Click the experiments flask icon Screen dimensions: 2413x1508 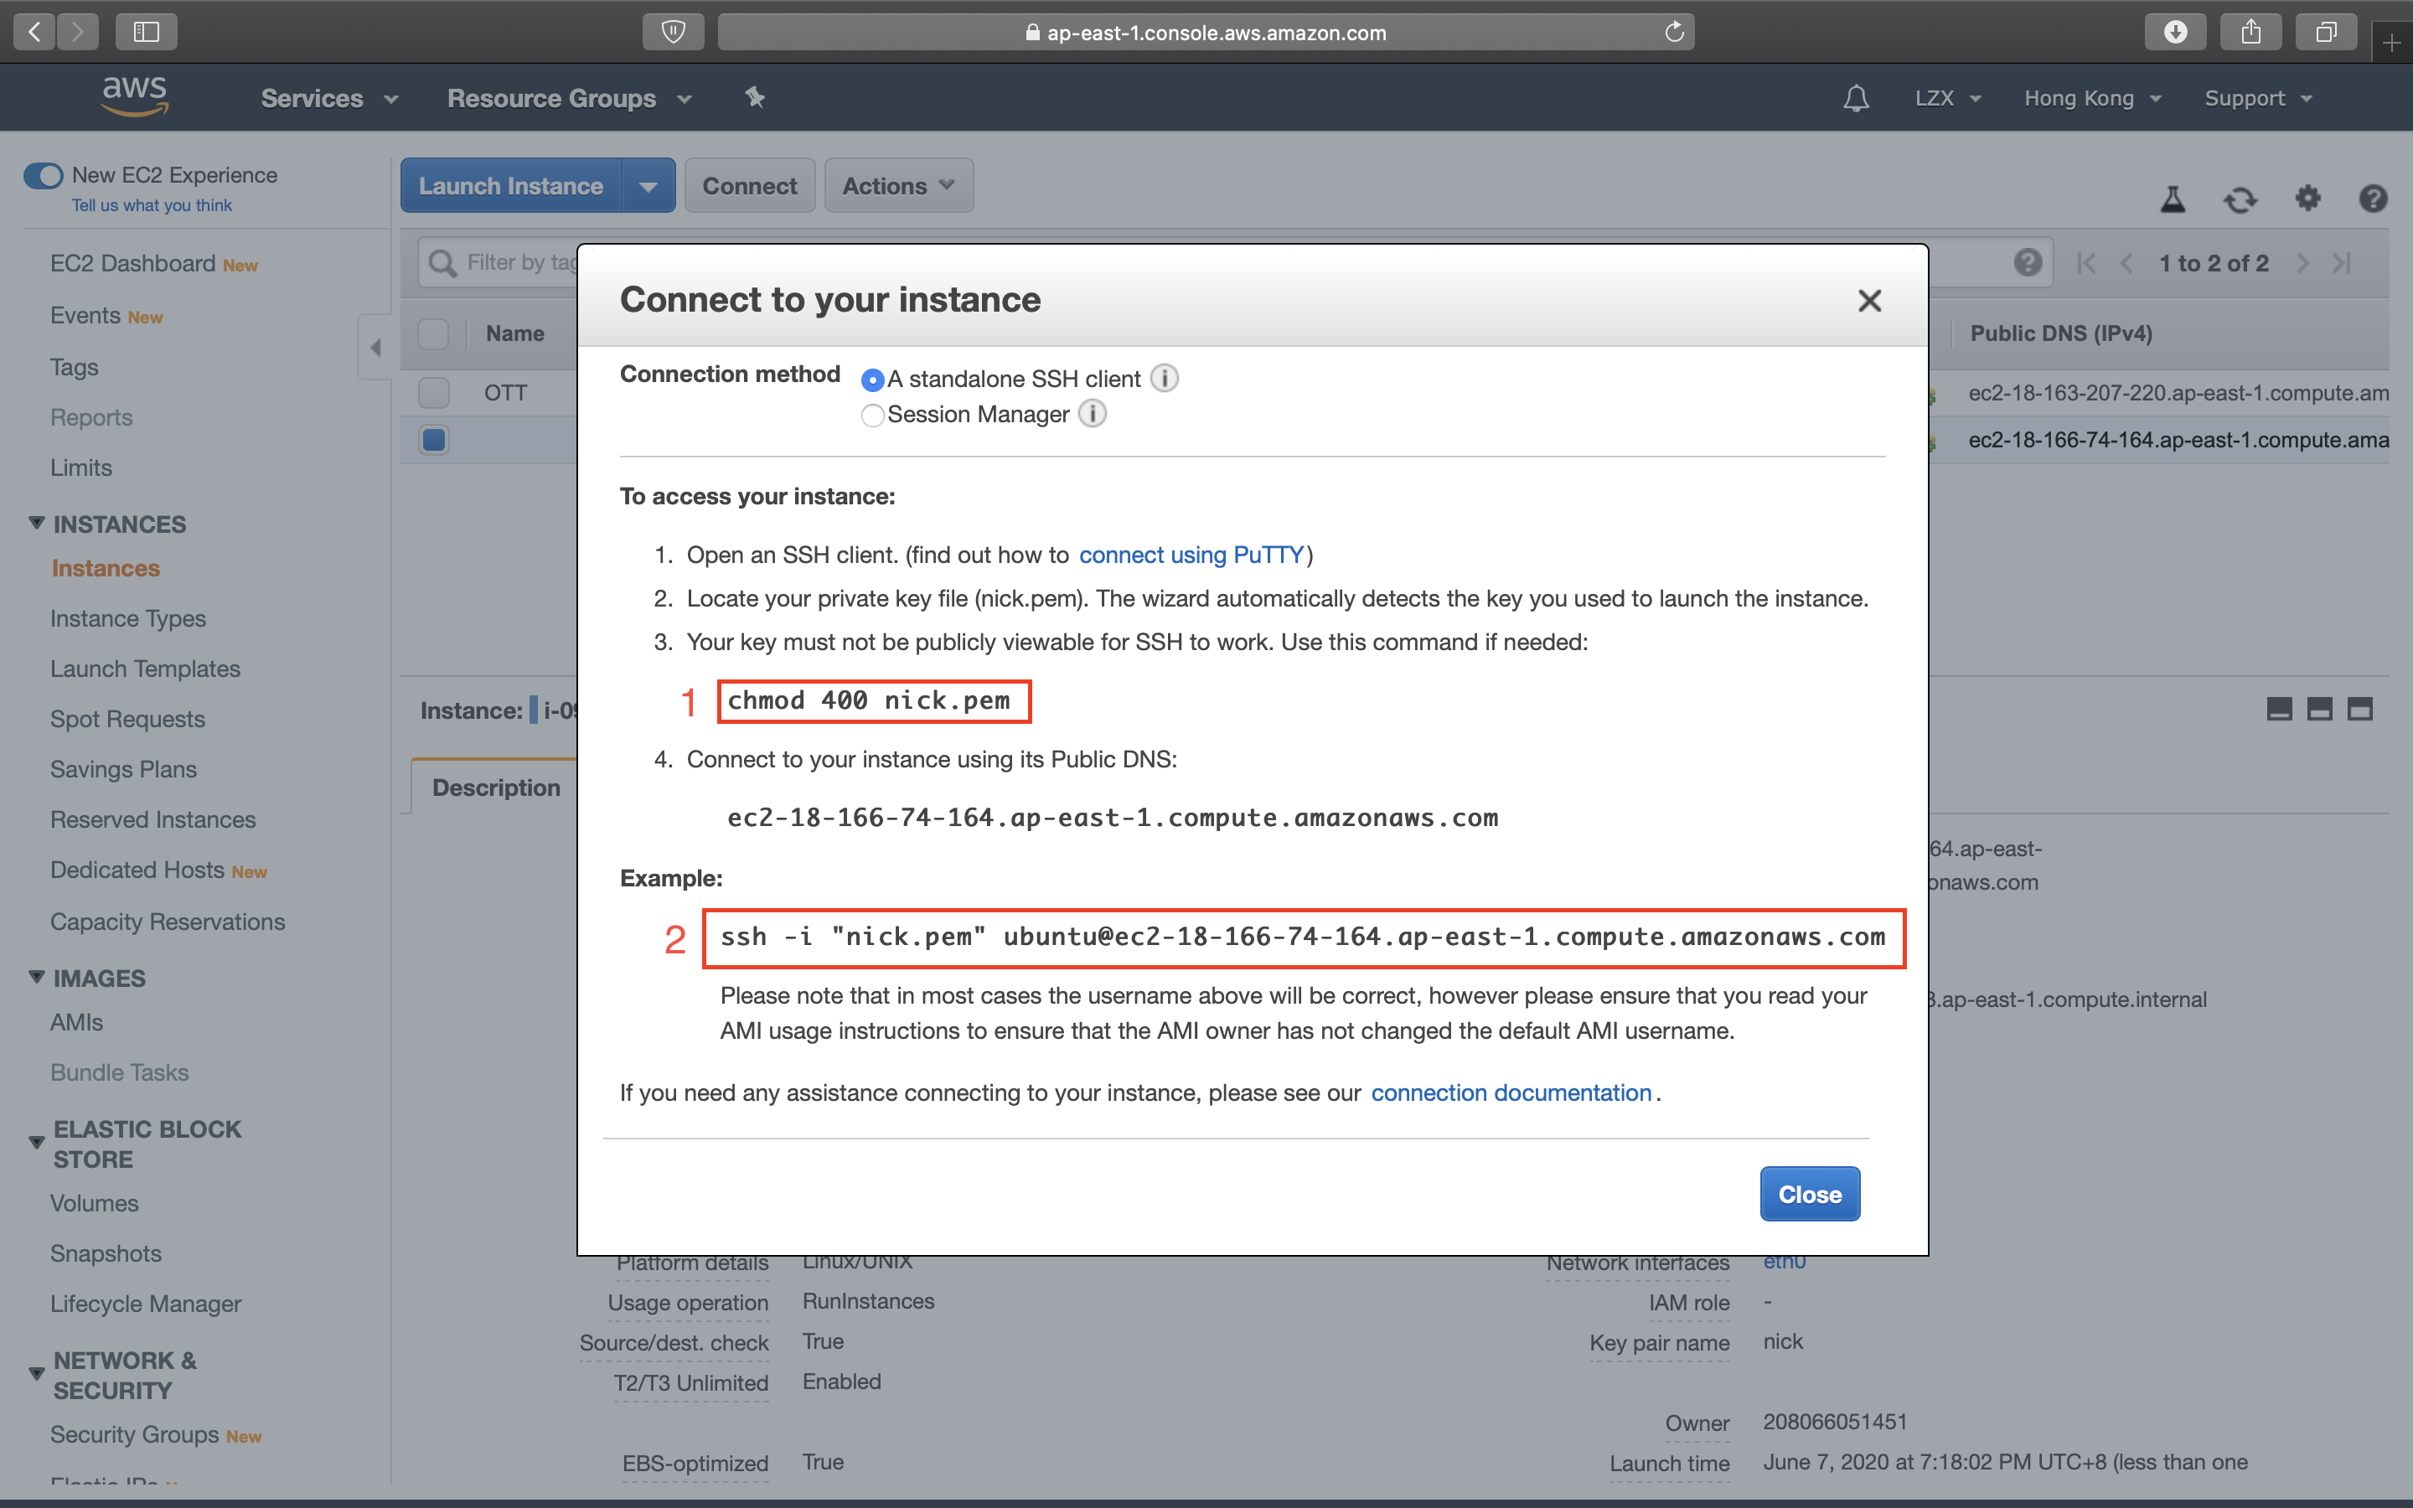2173,199
